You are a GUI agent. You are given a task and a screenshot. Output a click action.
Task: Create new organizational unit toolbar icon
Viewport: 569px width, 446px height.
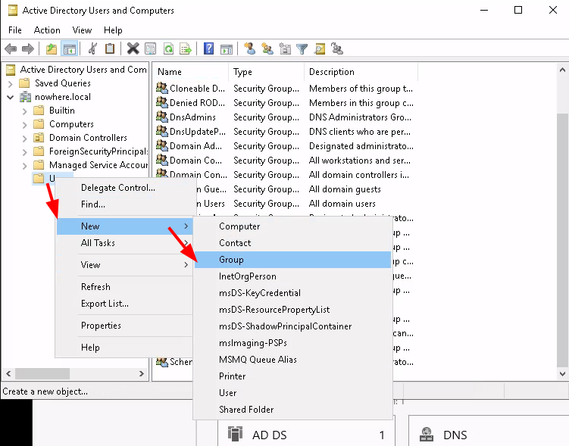pyautogui.click(x=285, y=48)
